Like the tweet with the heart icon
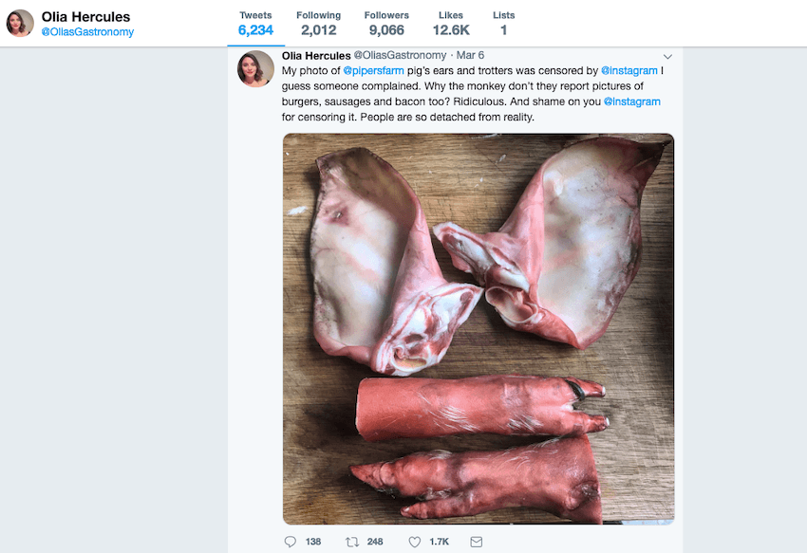This screenshot has width=807, height=553. pos(414,542)
